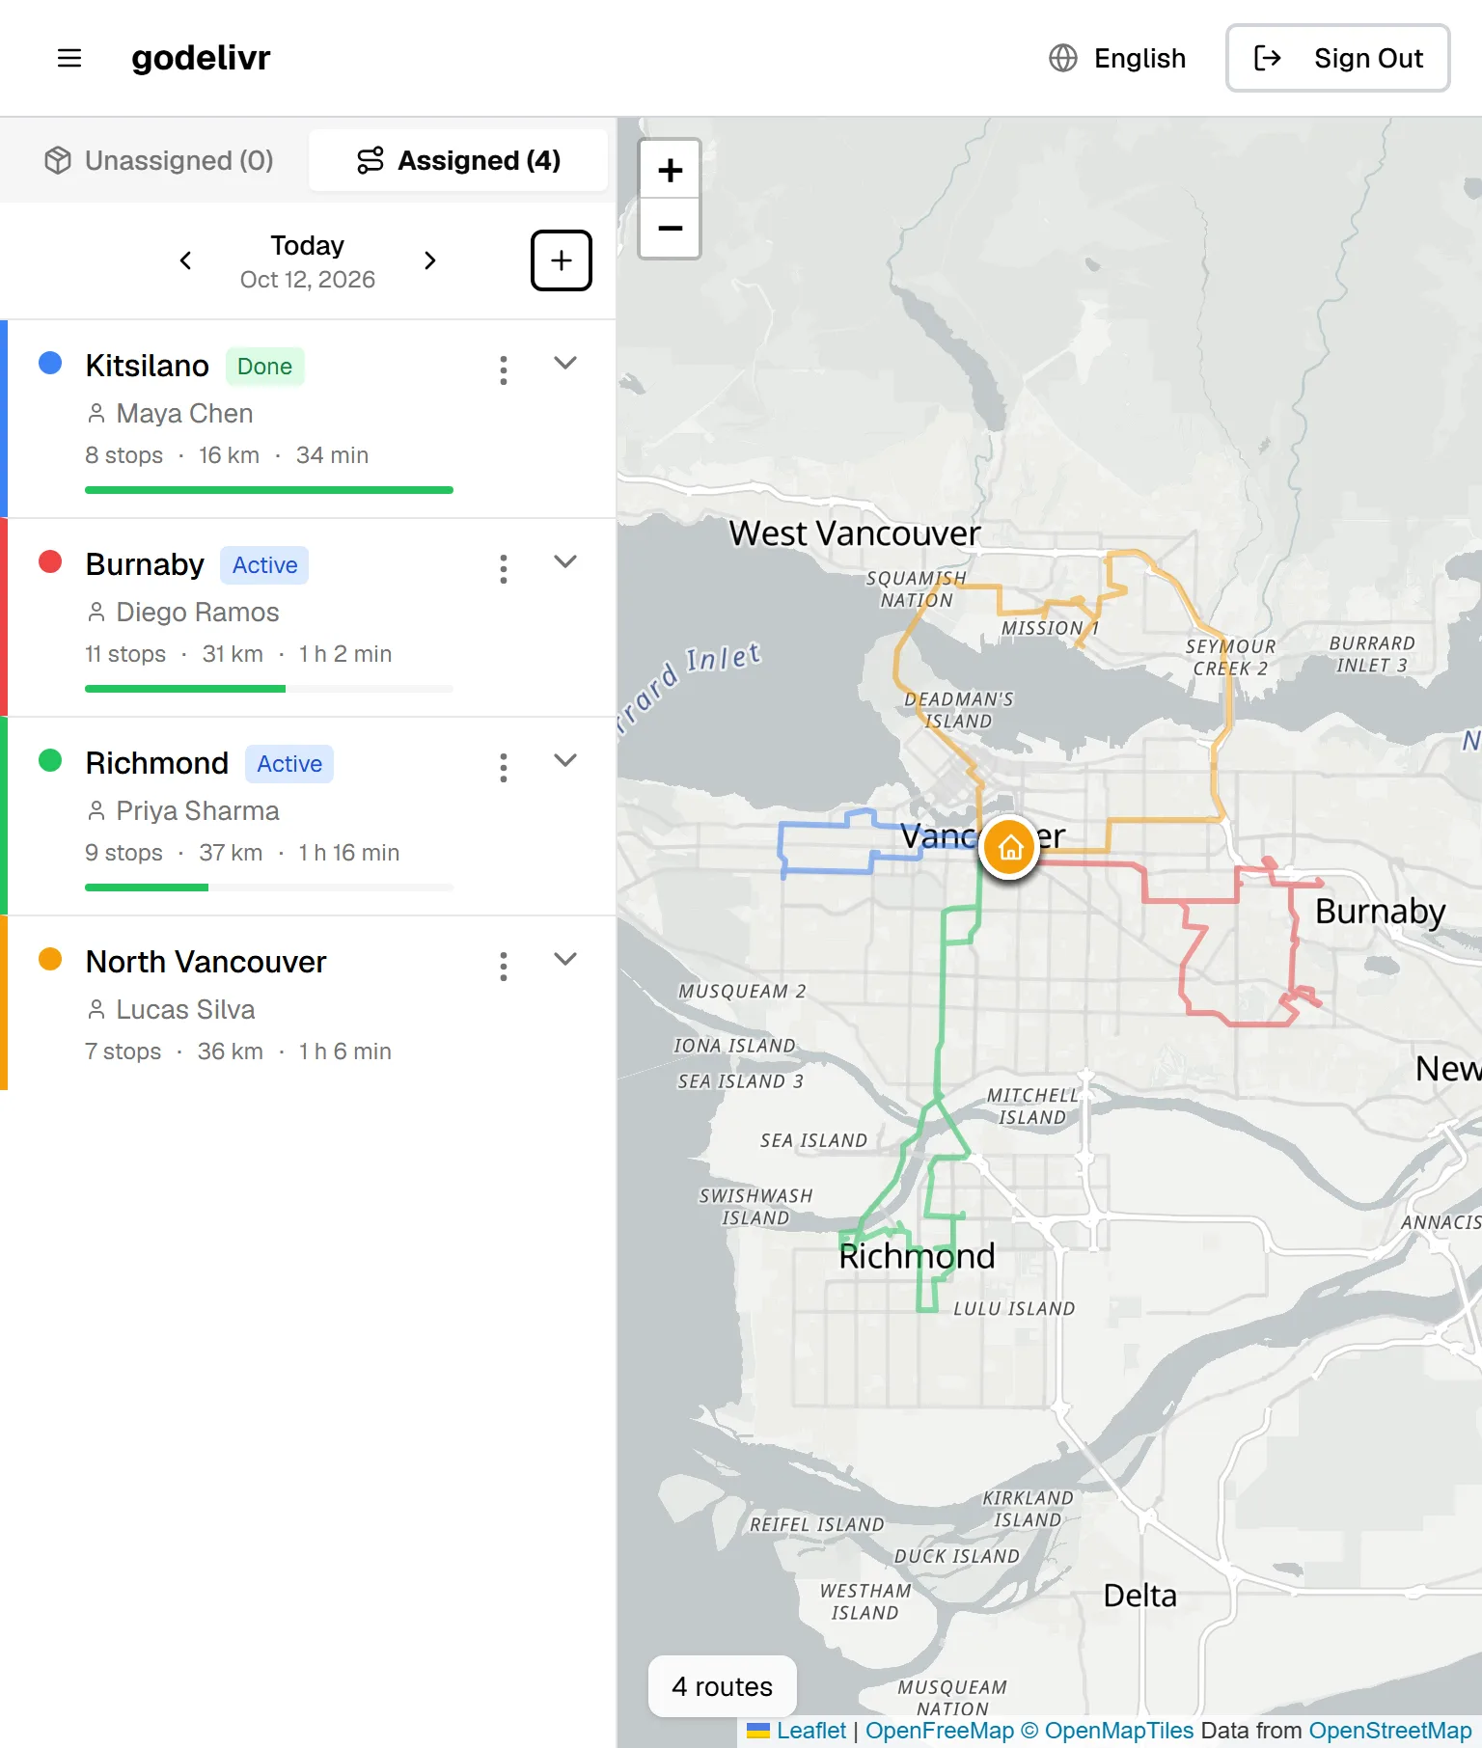Click the Kitsilano progress bar
This screenshot has height=1748, width=1482.
[269, 490]
